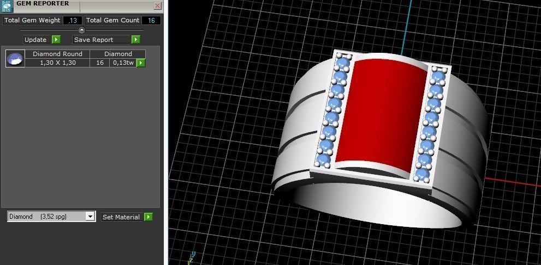
Task: Collapse the panel using the round arrow handle
Action: point(82,30)
